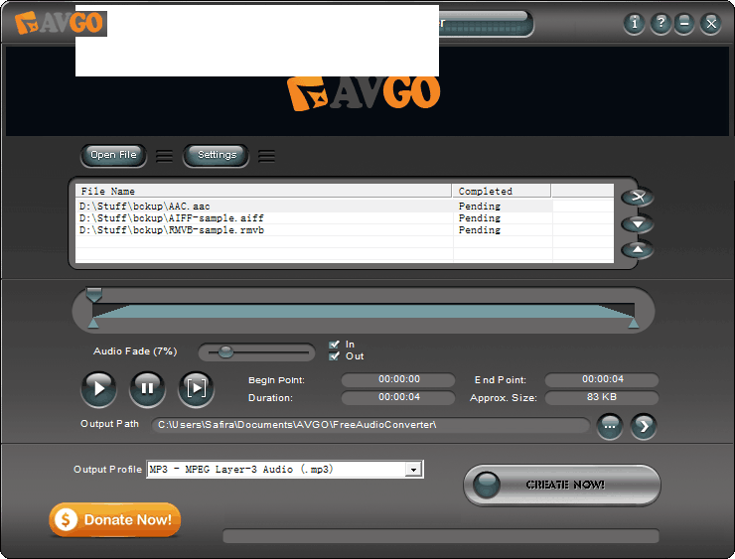Move selected file down in list
Image resolution: width=735 pixels, height=559 pixels.
point(638,224)
